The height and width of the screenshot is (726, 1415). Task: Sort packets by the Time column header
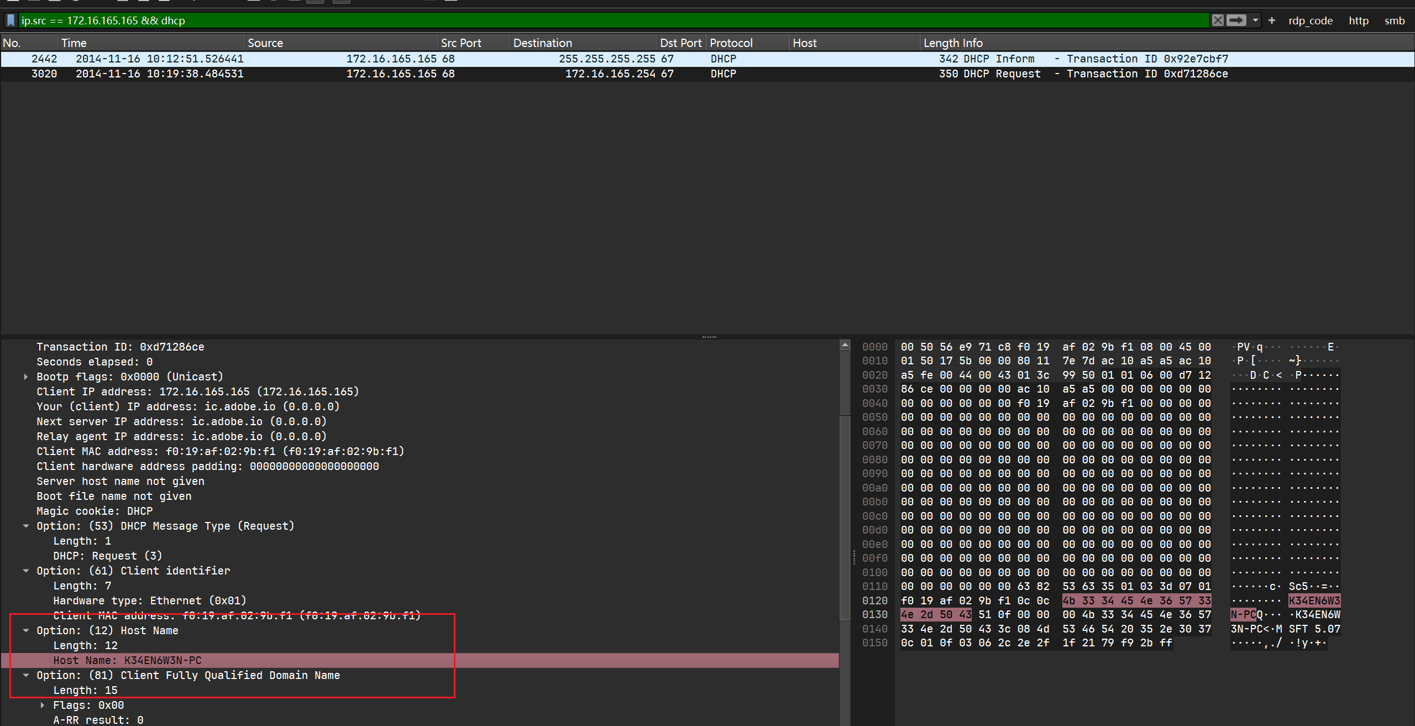coord(74,43)
